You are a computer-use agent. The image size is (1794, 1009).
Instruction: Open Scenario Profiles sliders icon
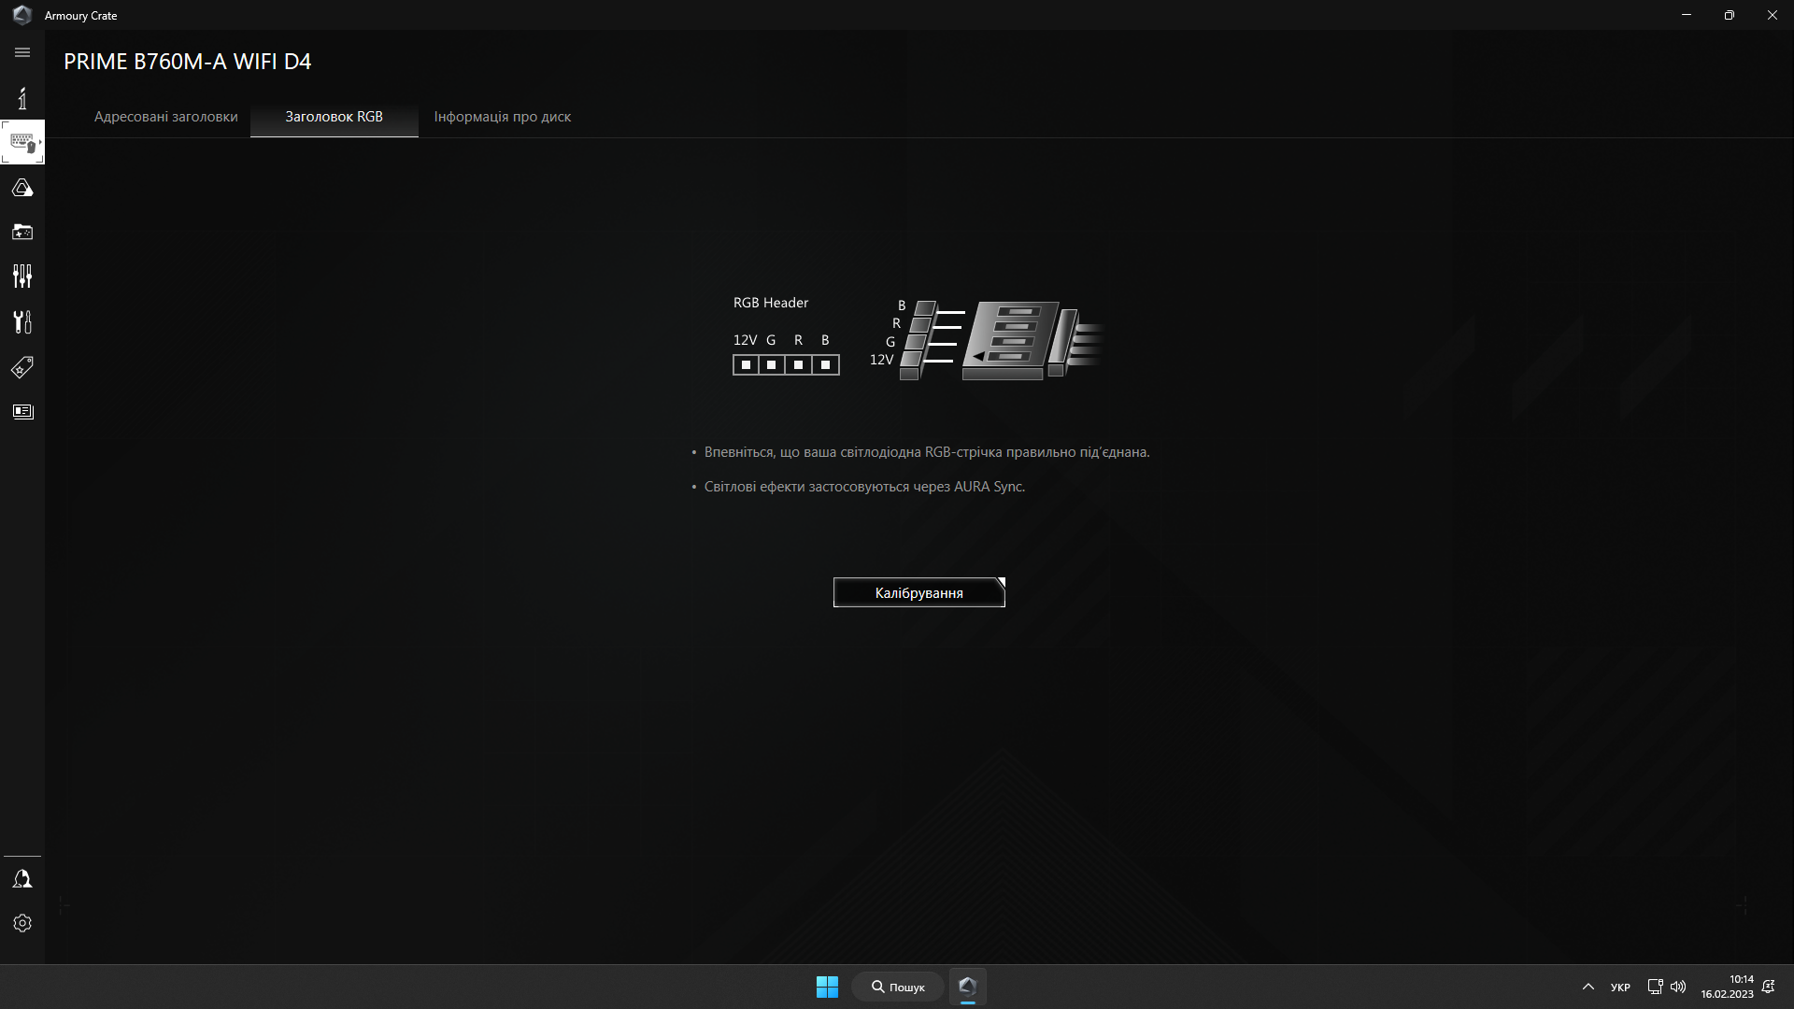point(22,276)
